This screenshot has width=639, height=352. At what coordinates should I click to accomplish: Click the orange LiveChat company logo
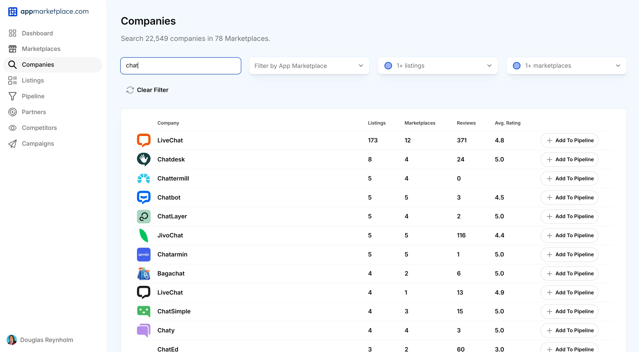(x=144, y=140)
